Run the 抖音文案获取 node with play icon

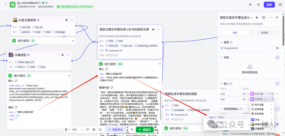click(67, 20)
